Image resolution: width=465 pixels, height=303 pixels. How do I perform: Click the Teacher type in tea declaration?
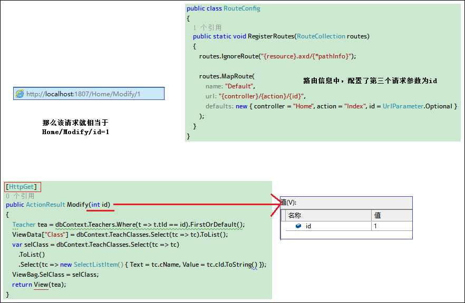[24, 225]
